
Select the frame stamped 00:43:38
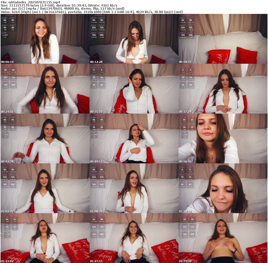[45, 138]
